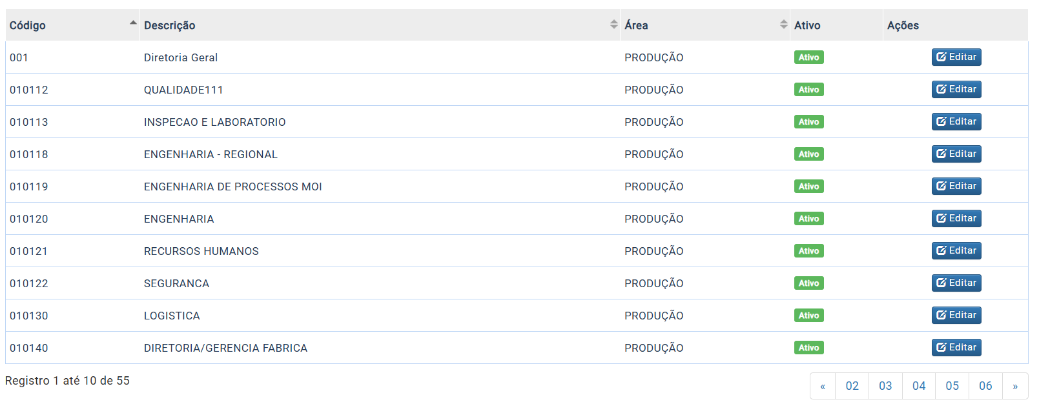The image size is (1039, 404).
Task: Go to page 04
Action: coord(919,386)
